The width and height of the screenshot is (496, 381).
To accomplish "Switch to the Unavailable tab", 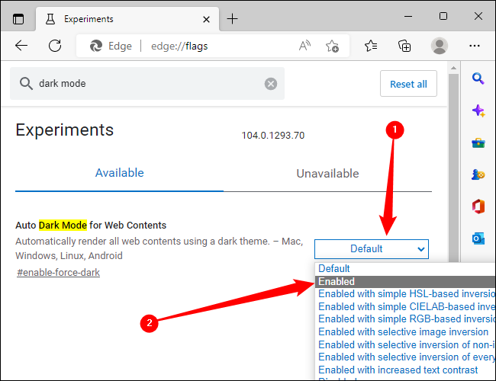I will point(327,173).
